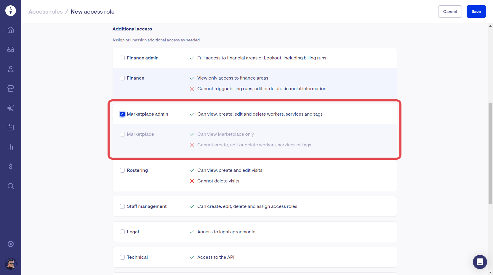Open the bar chart reports icon
The width and height of the screenshot is (493, 275).
coord(11,147)
